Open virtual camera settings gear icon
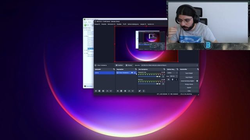 coord(197,81)
